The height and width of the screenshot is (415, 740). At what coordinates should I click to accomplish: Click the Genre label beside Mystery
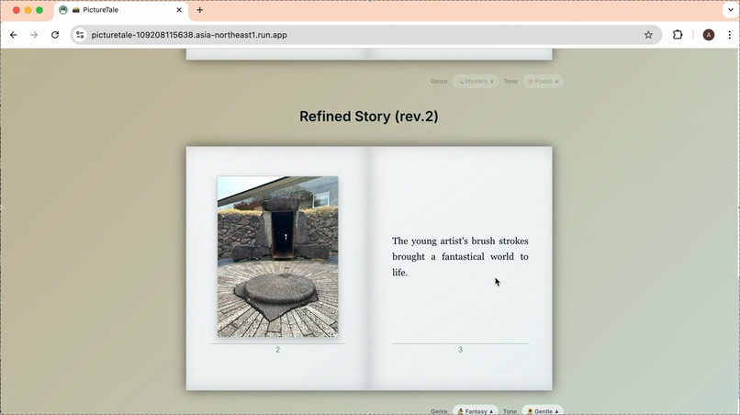[439, 81]
